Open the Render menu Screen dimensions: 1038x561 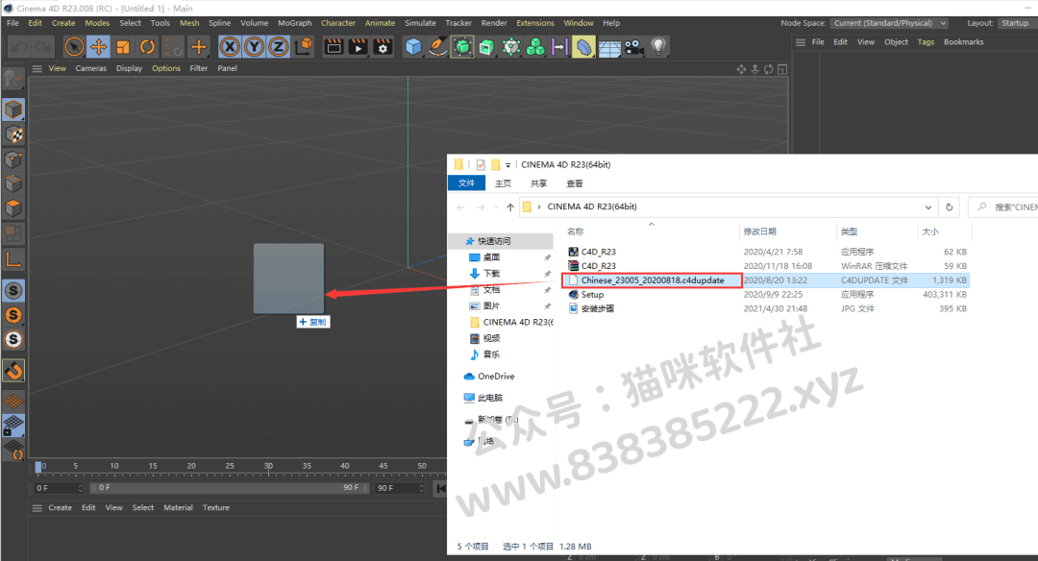(x=494, y=23)
